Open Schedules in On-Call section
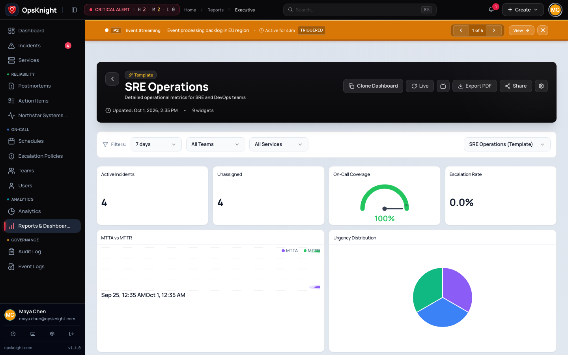This screenshot has height=355, width=568. pyautogui.click(x=43, y=141)
